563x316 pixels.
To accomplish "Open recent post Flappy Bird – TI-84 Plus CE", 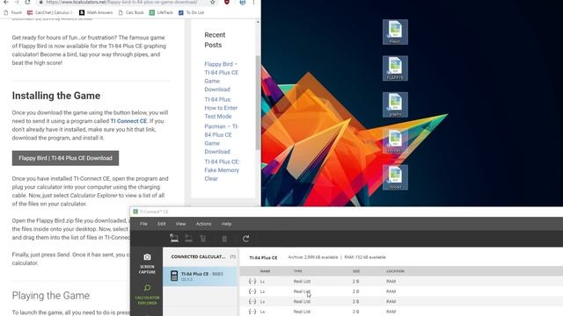I will [x=221, y=76].
